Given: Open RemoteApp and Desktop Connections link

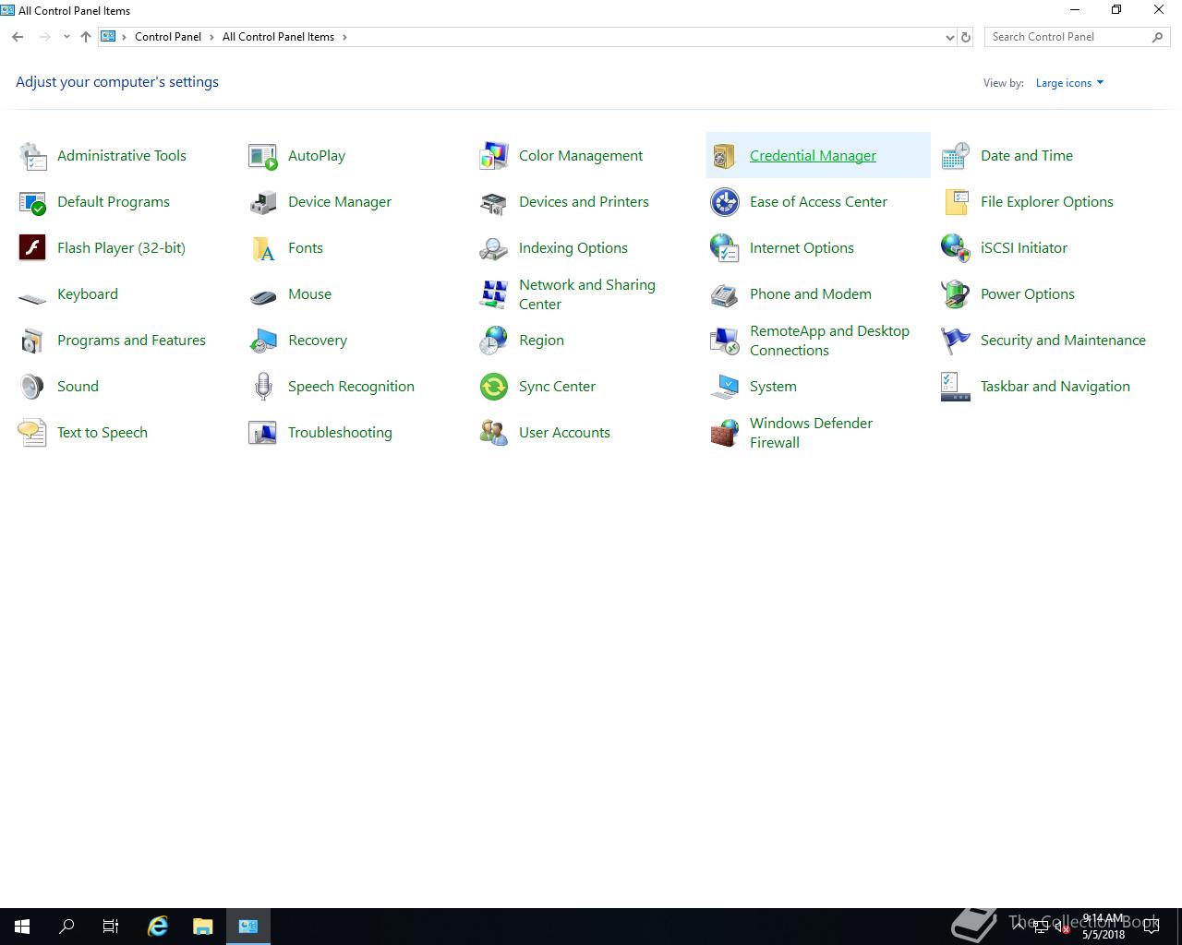Looking at the screenshot, I should (x=829, y=341).
